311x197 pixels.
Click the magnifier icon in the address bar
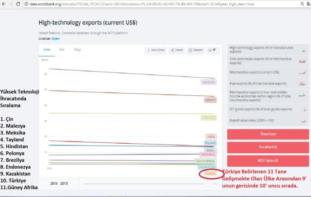302,4
